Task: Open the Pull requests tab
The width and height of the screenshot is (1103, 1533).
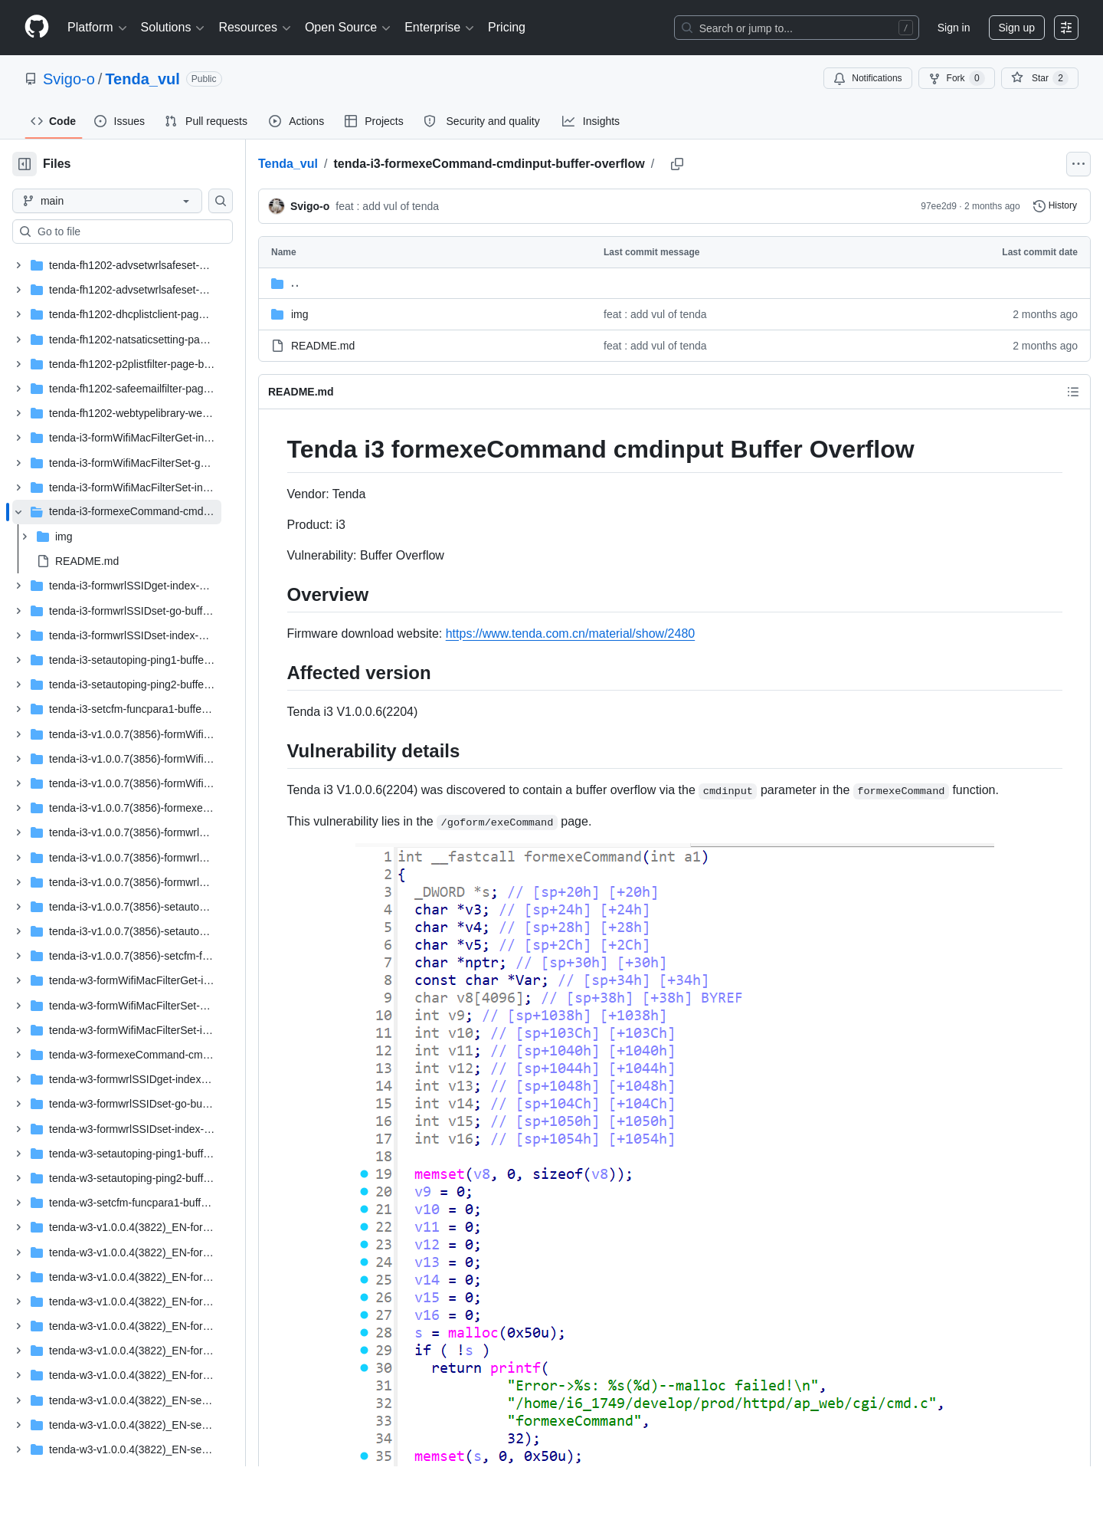Action: coord(206,121)
